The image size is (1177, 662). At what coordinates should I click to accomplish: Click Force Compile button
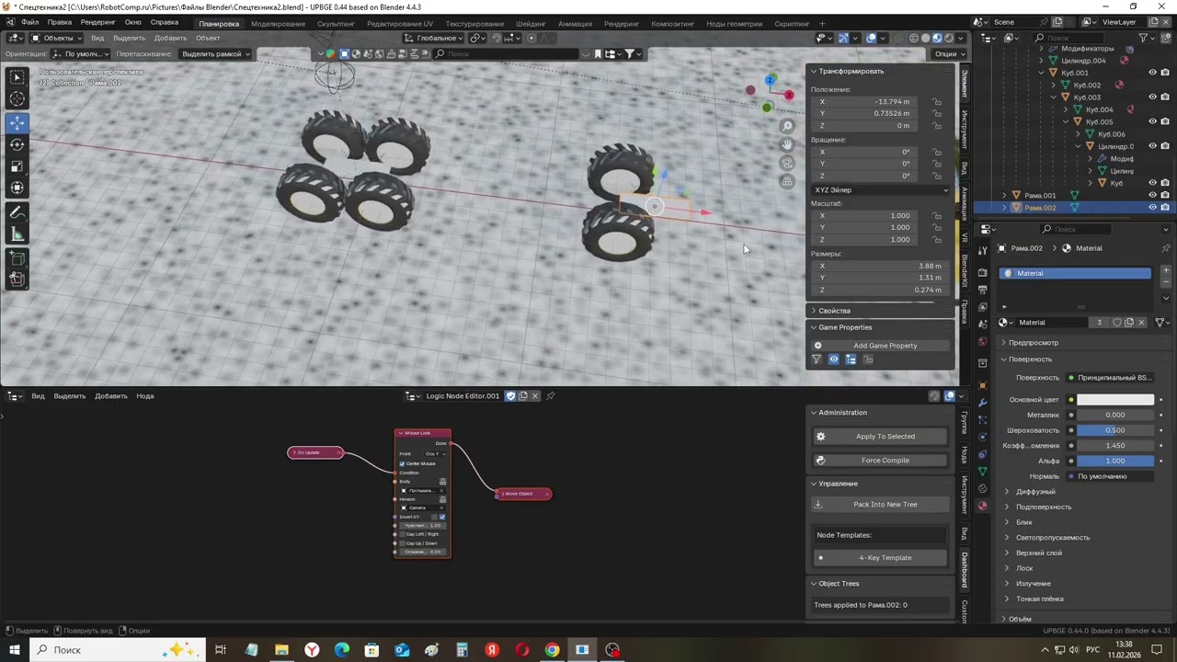pos(880,461)
